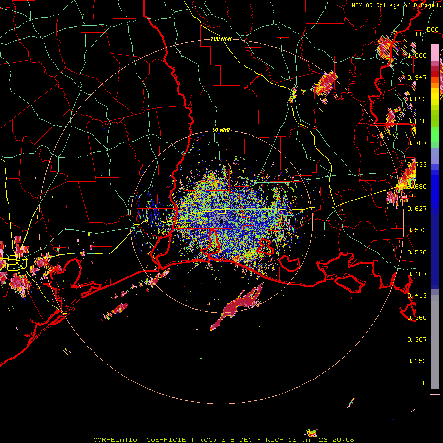Screen dimensions: 443x443
Task: Click the light pink segment atop the color bar
Action: pyautogui.click(x=435, y=52)
